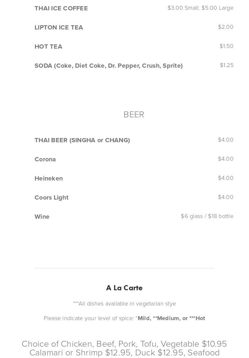Click the $2.00 Lipton ice tea price
This screenshot has width=249, height=358.
[x=225, y=27]
